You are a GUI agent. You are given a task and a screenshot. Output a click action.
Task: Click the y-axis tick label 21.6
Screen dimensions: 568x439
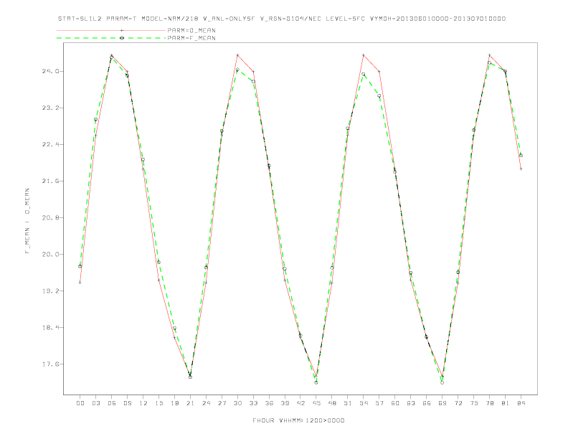[x=50, y=181]
